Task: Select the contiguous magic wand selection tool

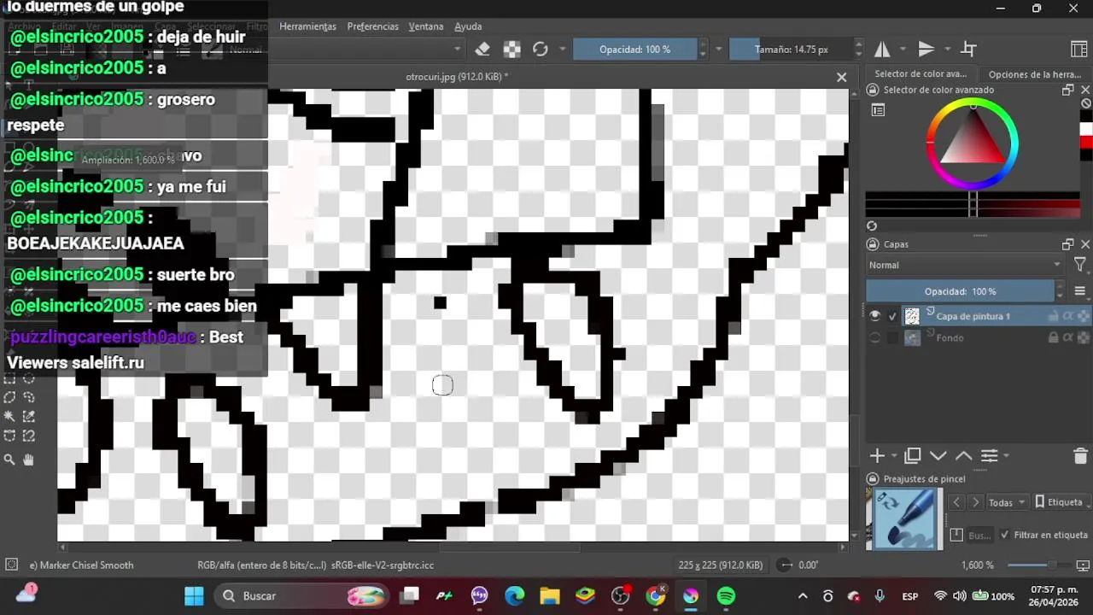Action: click(x=9, y=417)
